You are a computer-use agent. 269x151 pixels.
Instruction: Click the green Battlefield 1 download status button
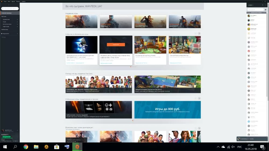[x=6, y=137]
